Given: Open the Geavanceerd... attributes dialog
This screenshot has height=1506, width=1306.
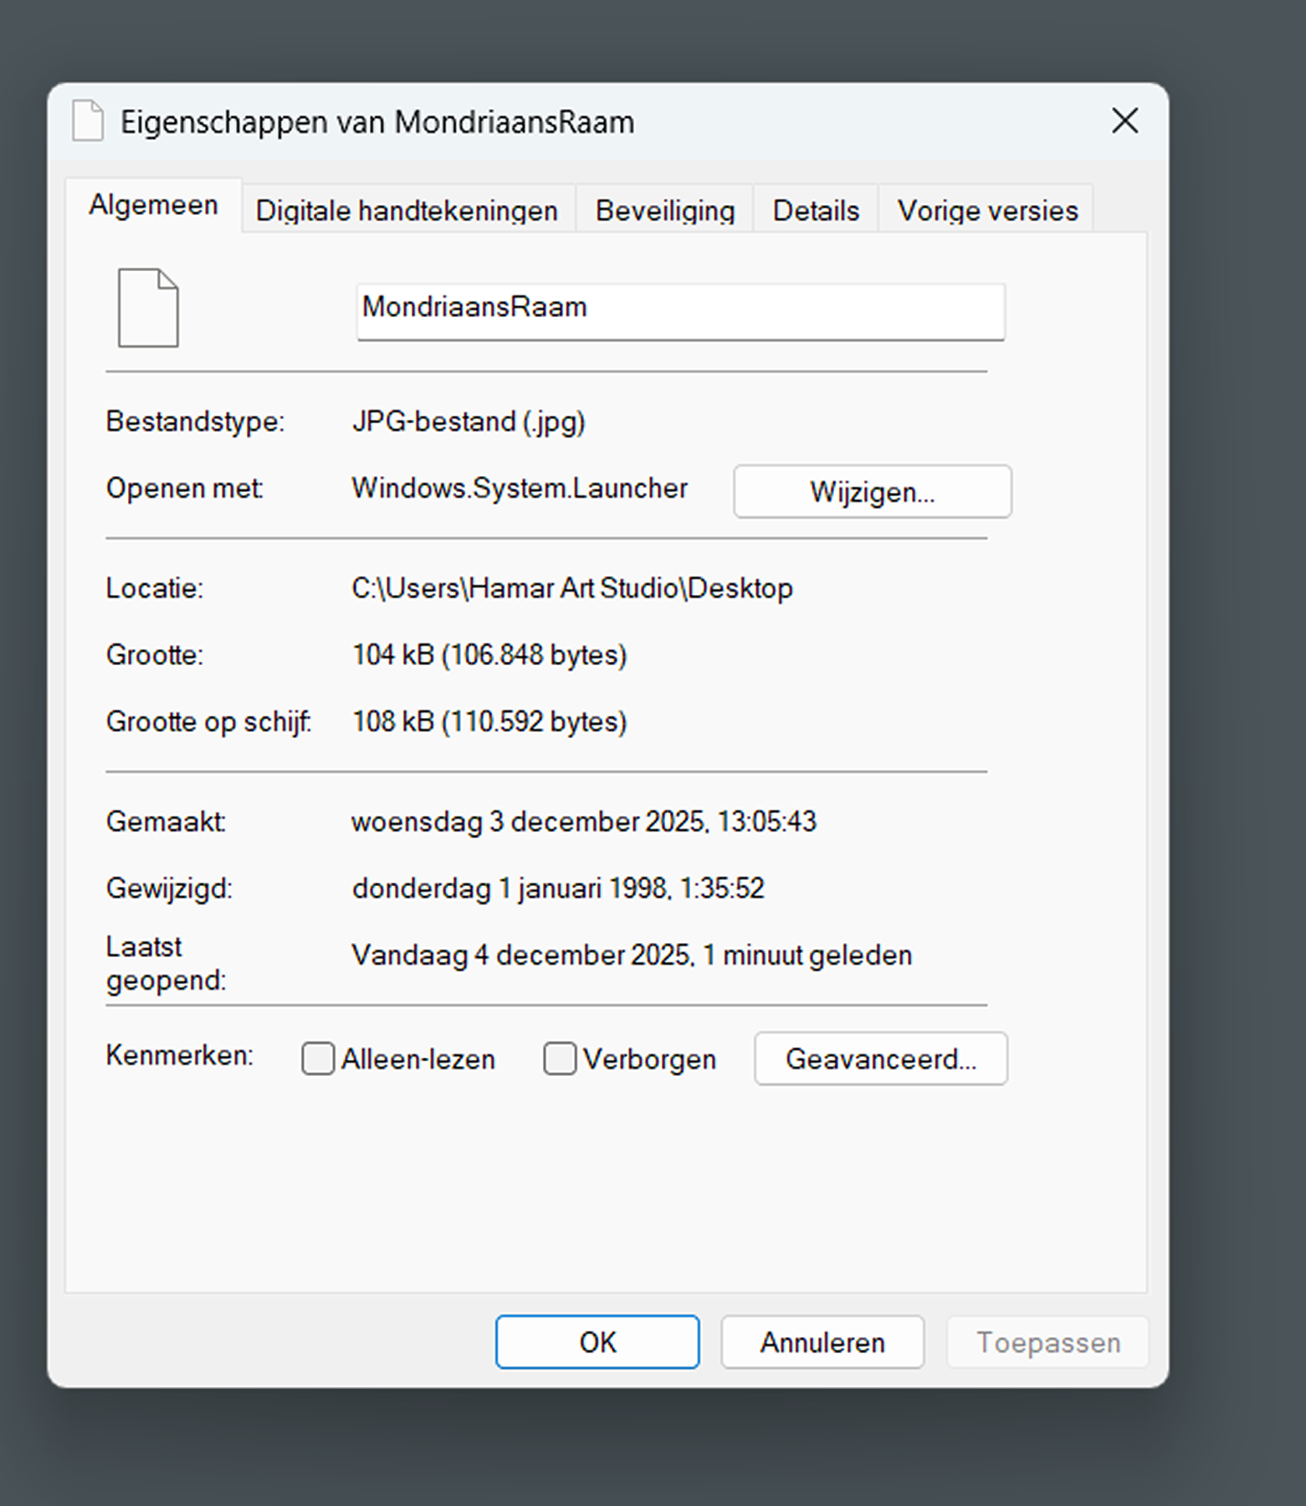Looking at the screenshot, I should (x=880, y=1059).
